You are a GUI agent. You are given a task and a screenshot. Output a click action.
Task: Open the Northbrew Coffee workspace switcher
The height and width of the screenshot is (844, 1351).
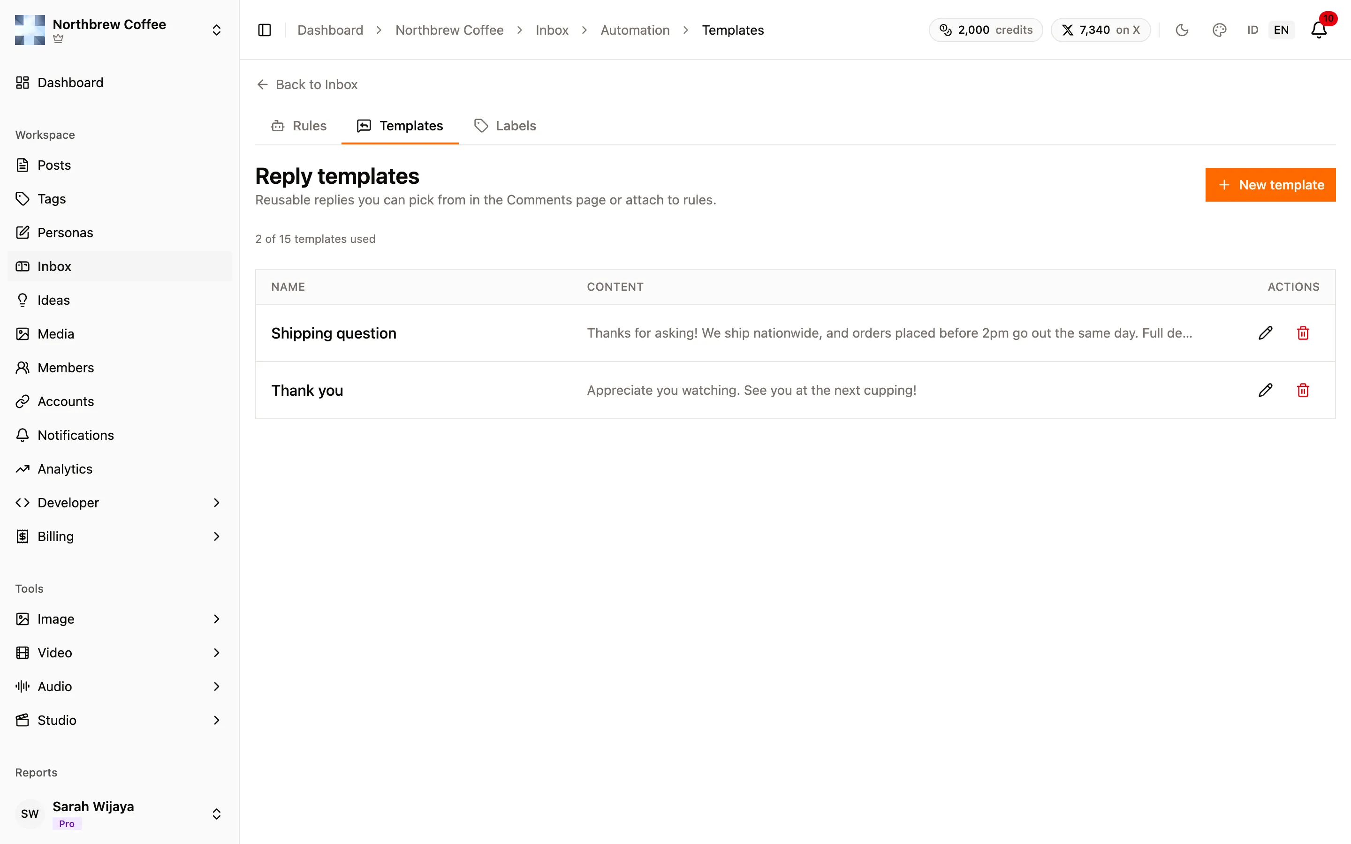pos(120,30)
